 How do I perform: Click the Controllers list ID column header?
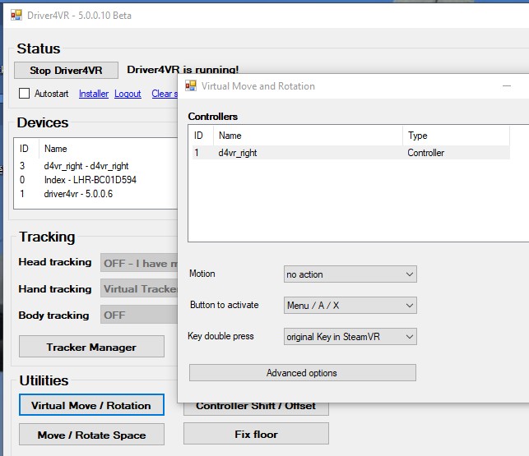(x=201, y=136)
